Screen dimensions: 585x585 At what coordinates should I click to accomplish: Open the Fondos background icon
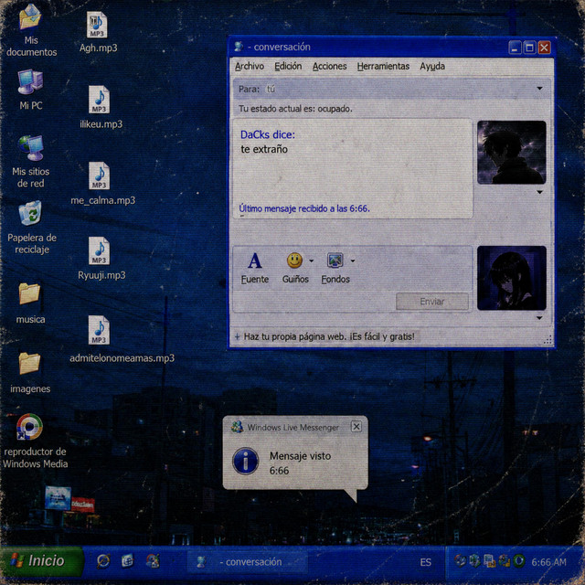click(x=335, y=261)
